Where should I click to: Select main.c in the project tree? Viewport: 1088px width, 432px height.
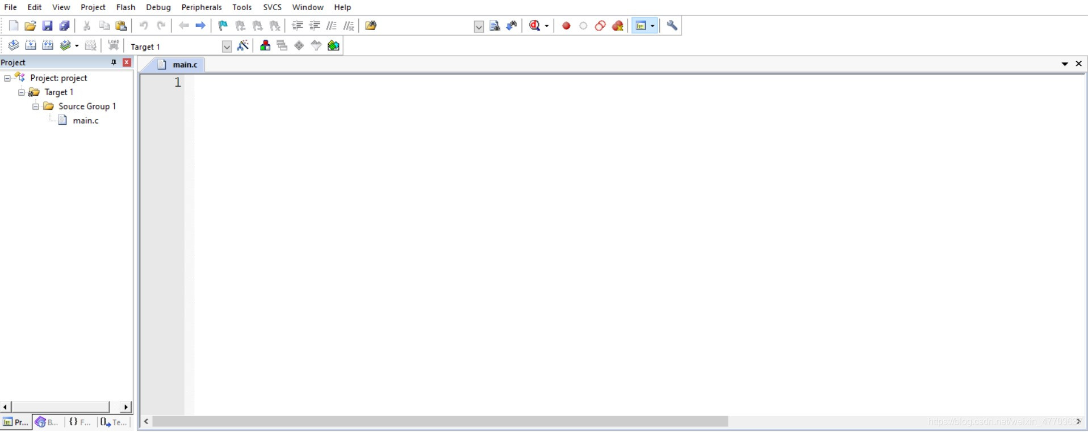tap(86, 121)
